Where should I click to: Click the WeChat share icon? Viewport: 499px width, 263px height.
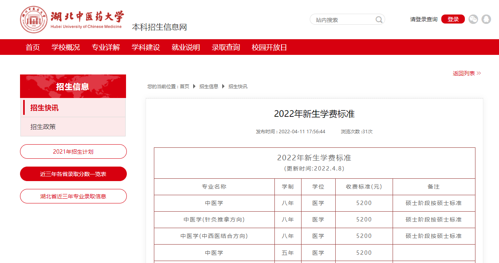point(473,19)
